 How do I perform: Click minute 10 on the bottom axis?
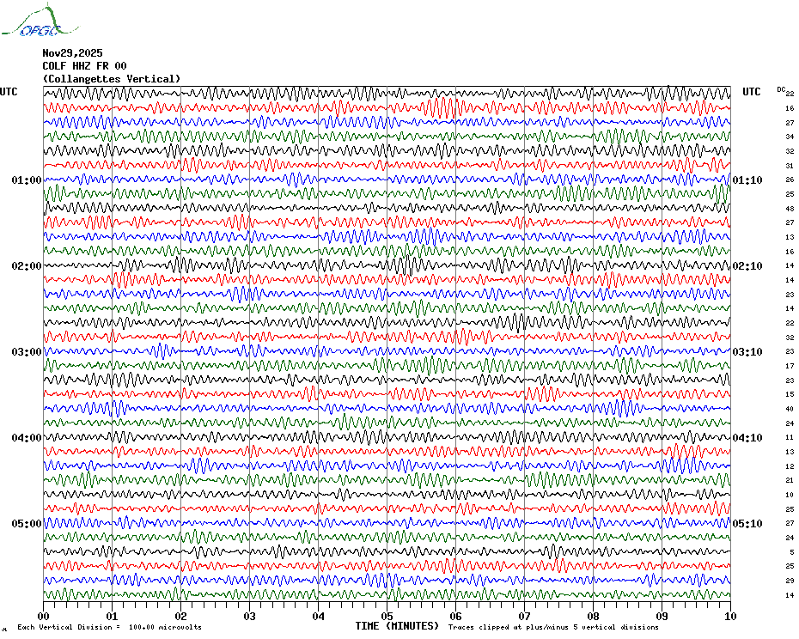click(730, 616)
